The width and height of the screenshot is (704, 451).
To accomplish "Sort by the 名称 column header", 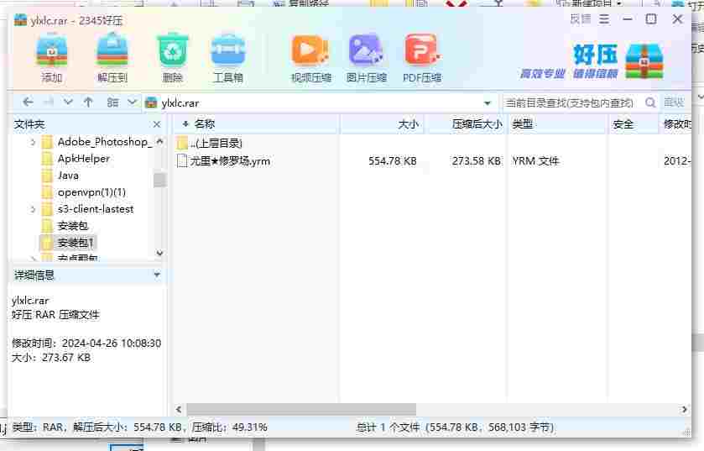I will coord(255,124).
